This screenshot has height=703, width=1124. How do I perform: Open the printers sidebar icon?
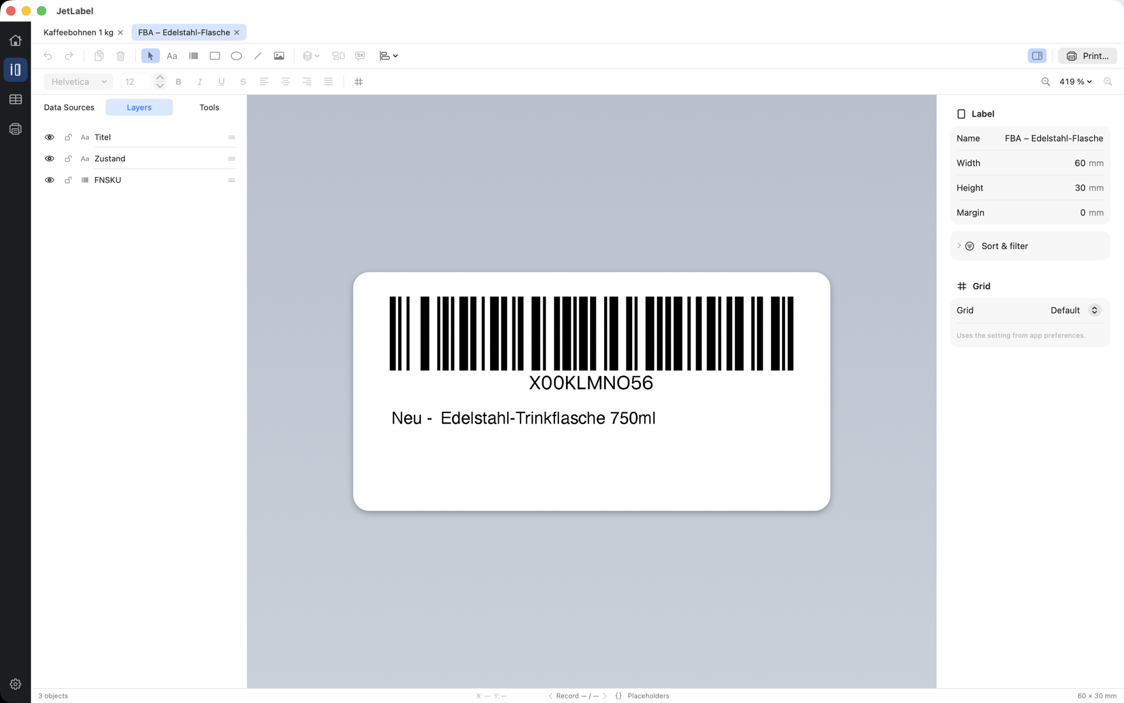tap(15, 129)
